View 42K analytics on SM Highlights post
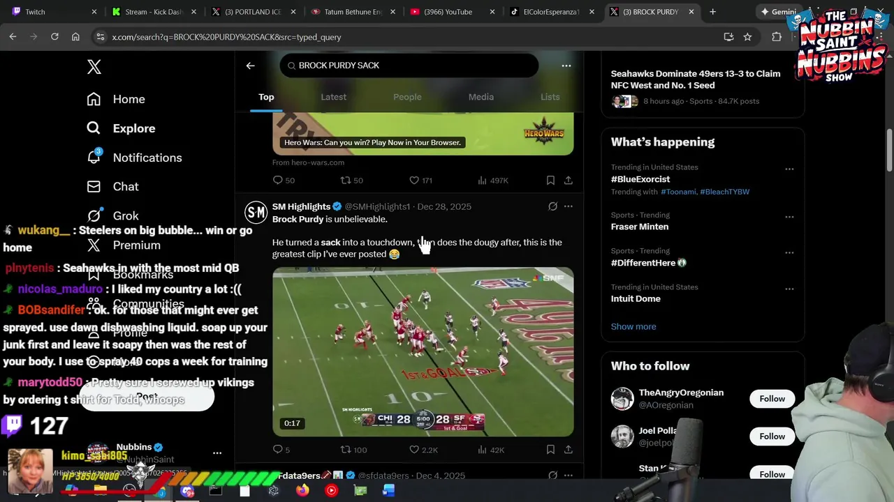 [491, 450]
